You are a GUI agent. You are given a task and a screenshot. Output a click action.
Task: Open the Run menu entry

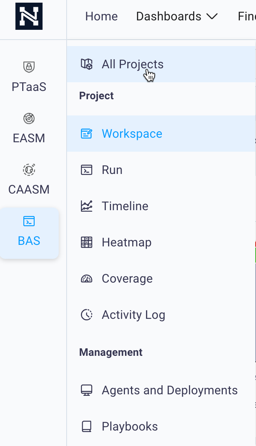[161, 170]
